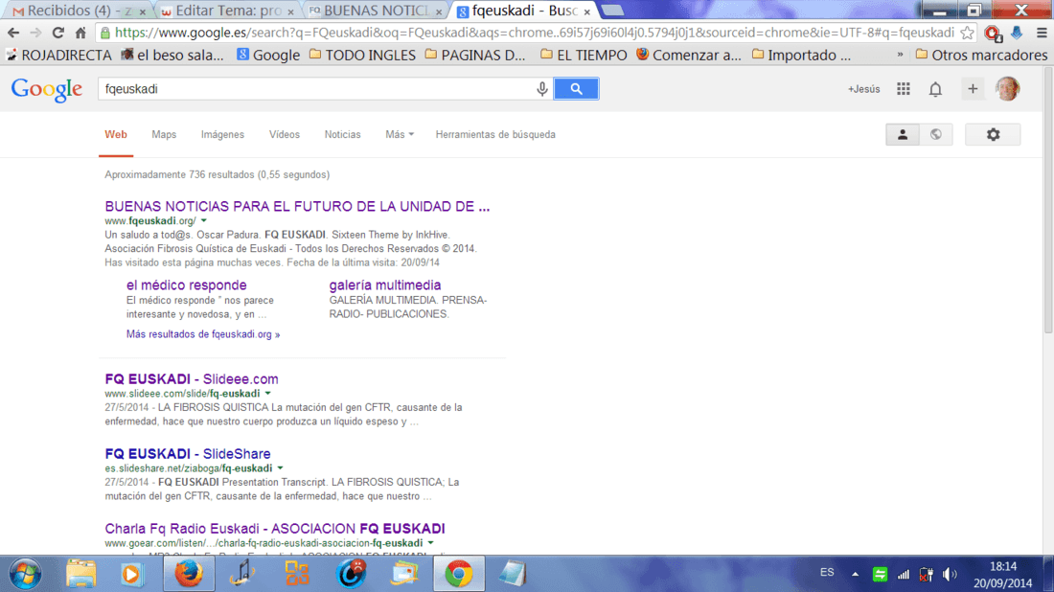
Task: Open the account profile photo
Action: (1007, 89)
